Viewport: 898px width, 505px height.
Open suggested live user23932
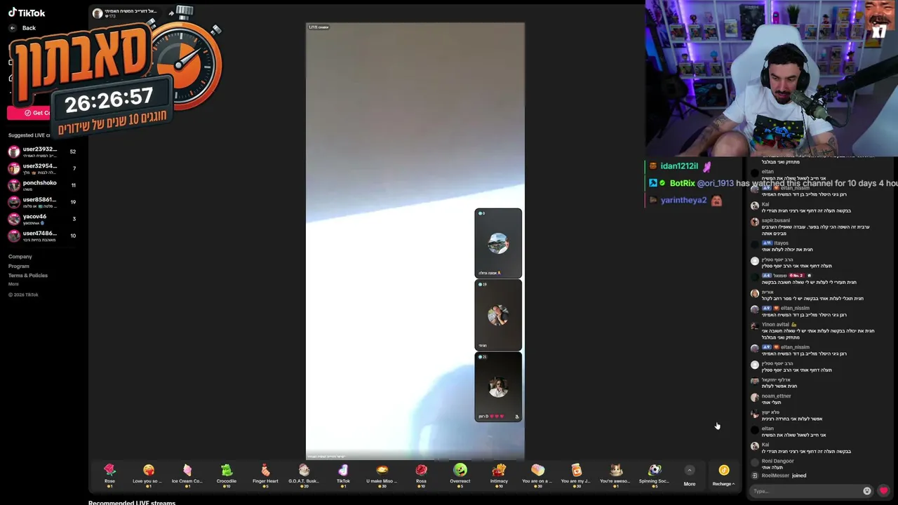[x=42, y=151]
